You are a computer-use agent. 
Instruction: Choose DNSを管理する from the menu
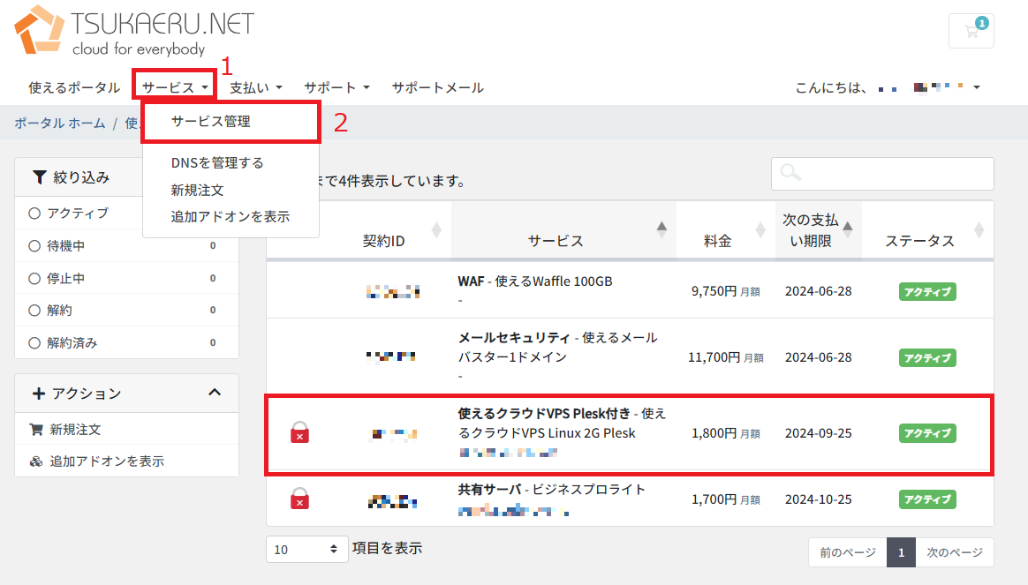tap(217, 162)
